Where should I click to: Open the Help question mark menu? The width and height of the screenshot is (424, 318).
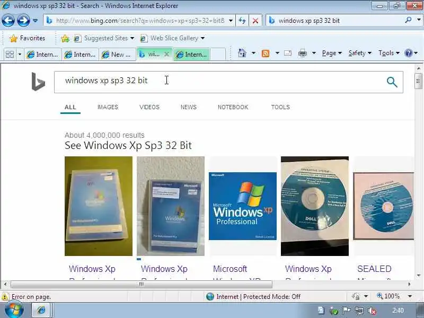(x=411, y=53)
